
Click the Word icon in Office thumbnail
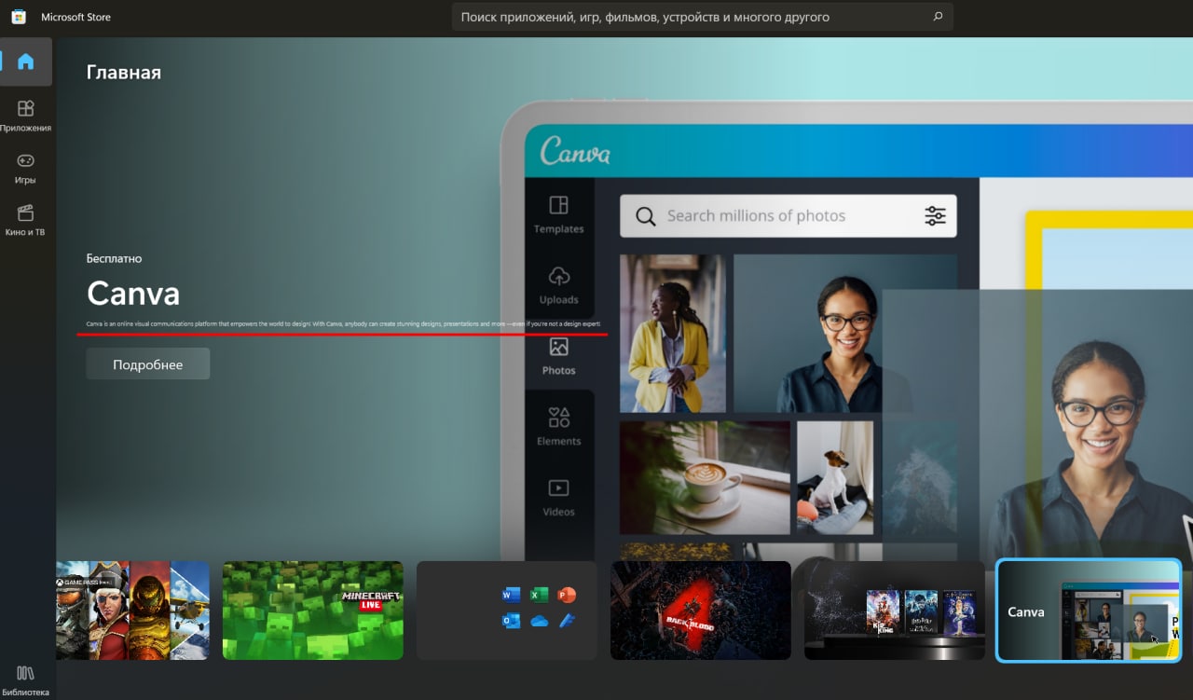(512, 595)
